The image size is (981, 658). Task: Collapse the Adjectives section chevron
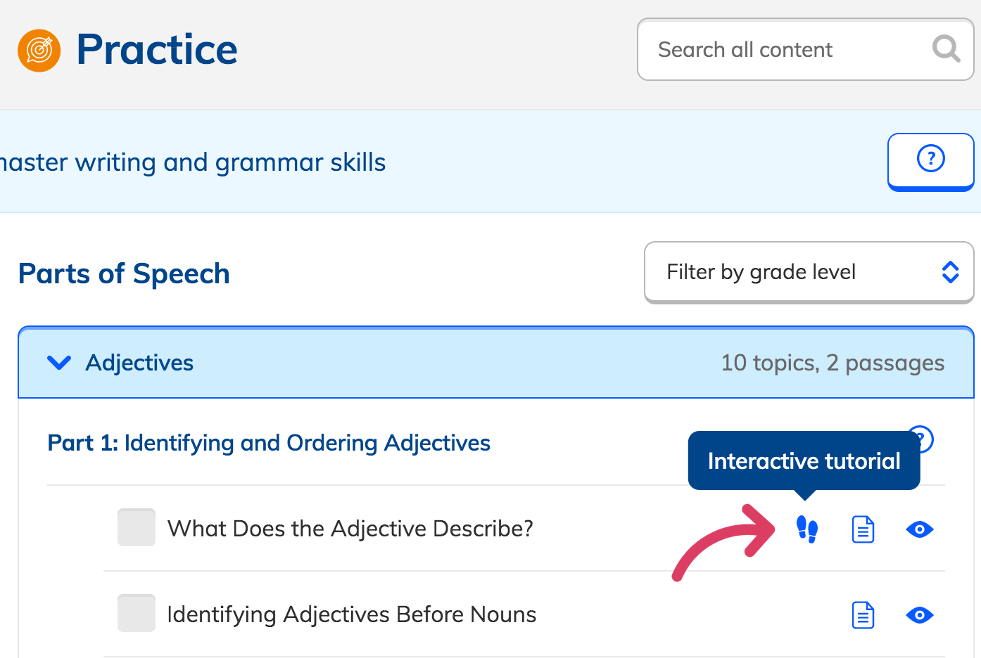(x=59, y=363)
